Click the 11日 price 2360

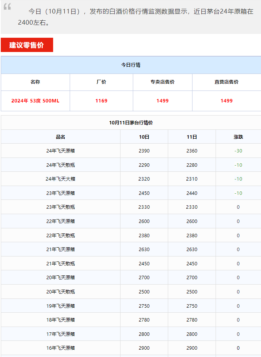coord(192,151)
